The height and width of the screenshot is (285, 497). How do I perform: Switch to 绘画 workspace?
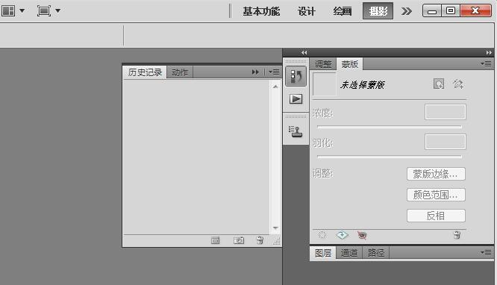(x=343, y=11)
